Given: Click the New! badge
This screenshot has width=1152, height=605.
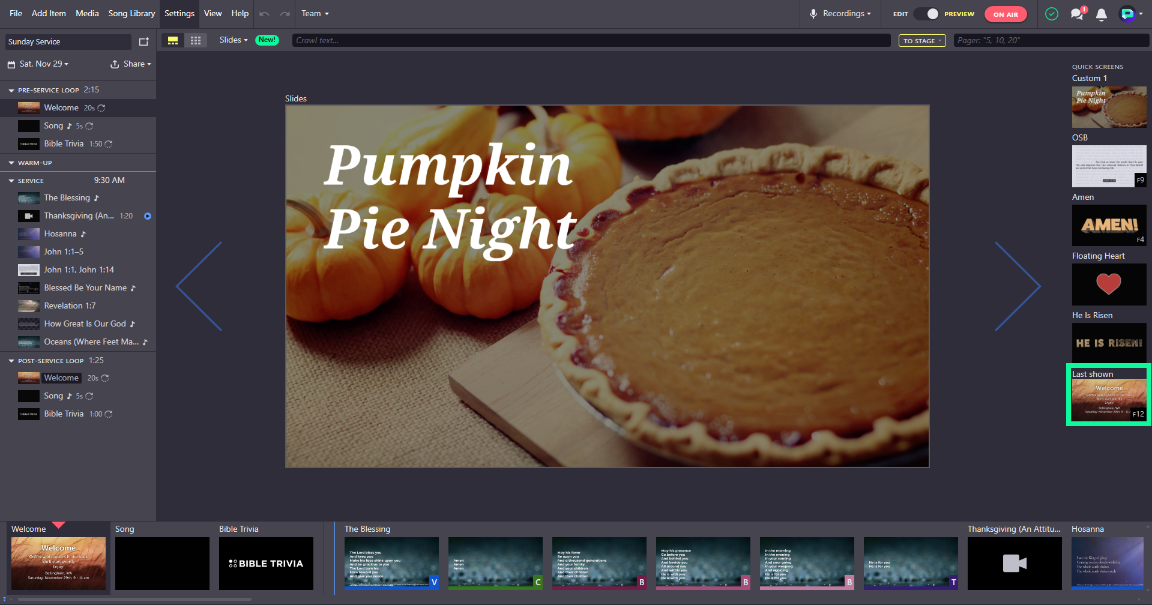Looking at the screenshot, I should [x=267, y=40].
